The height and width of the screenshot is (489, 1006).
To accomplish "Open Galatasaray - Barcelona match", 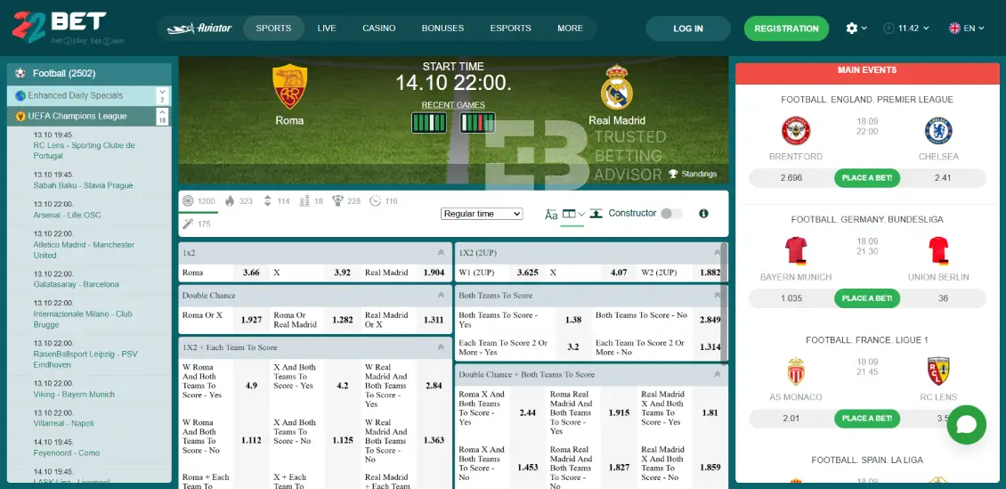I will tap(89, 279).
